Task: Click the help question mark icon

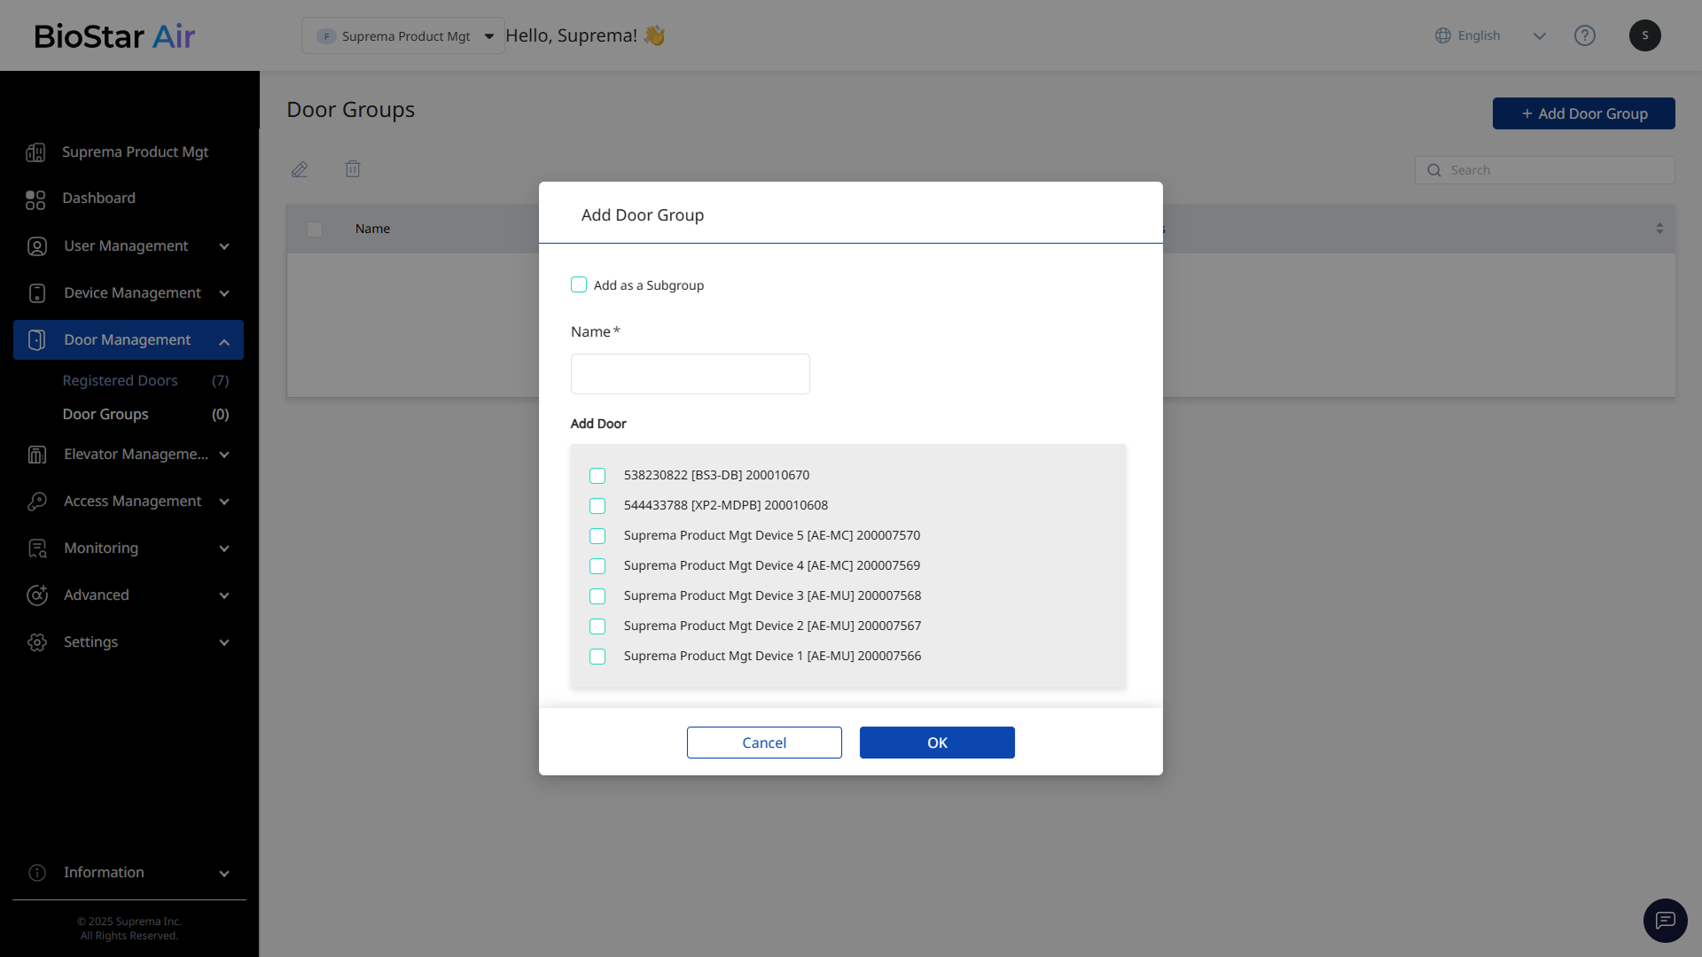Action: 1584,35
